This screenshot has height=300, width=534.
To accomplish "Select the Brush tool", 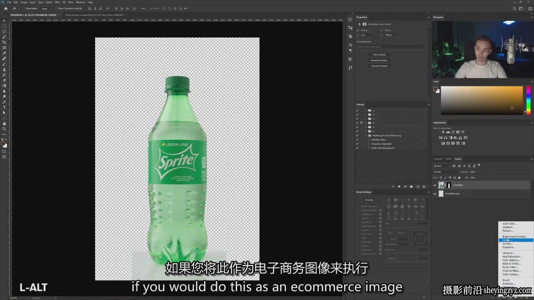I will 5,64.
